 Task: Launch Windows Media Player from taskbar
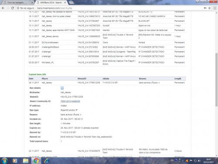point(15,161)
